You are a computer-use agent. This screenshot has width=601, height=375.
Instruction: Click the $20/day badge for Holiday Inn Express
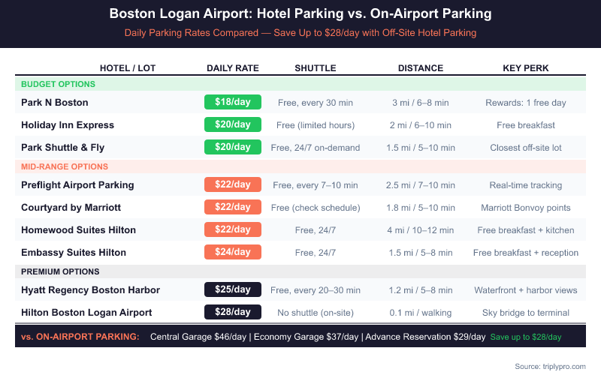tap(233, 124)
